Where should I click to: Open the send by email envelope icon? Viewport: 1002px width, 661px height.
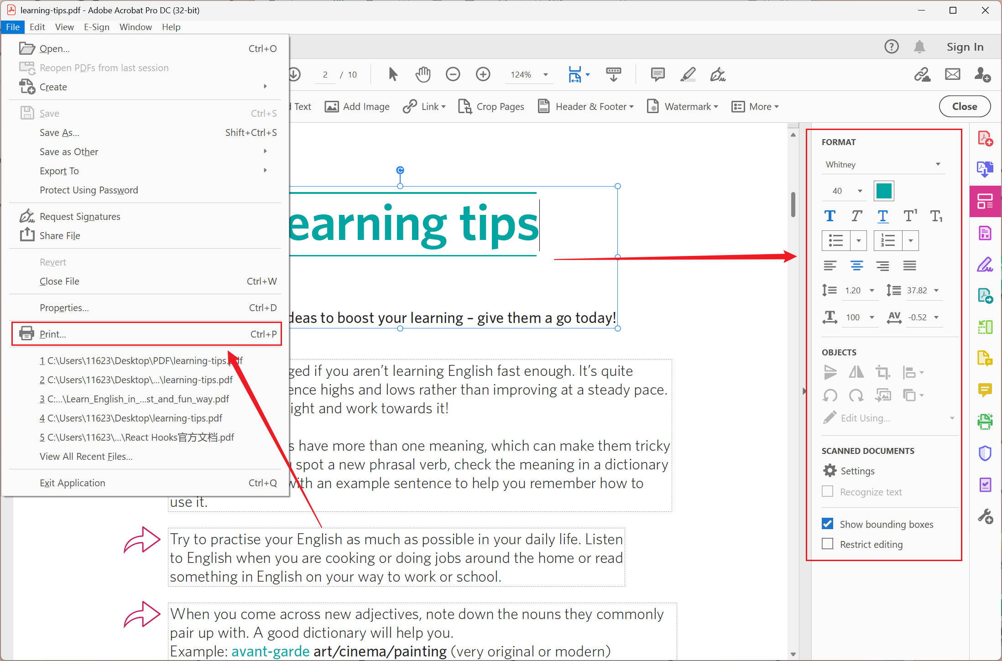[x=952, y=74]
